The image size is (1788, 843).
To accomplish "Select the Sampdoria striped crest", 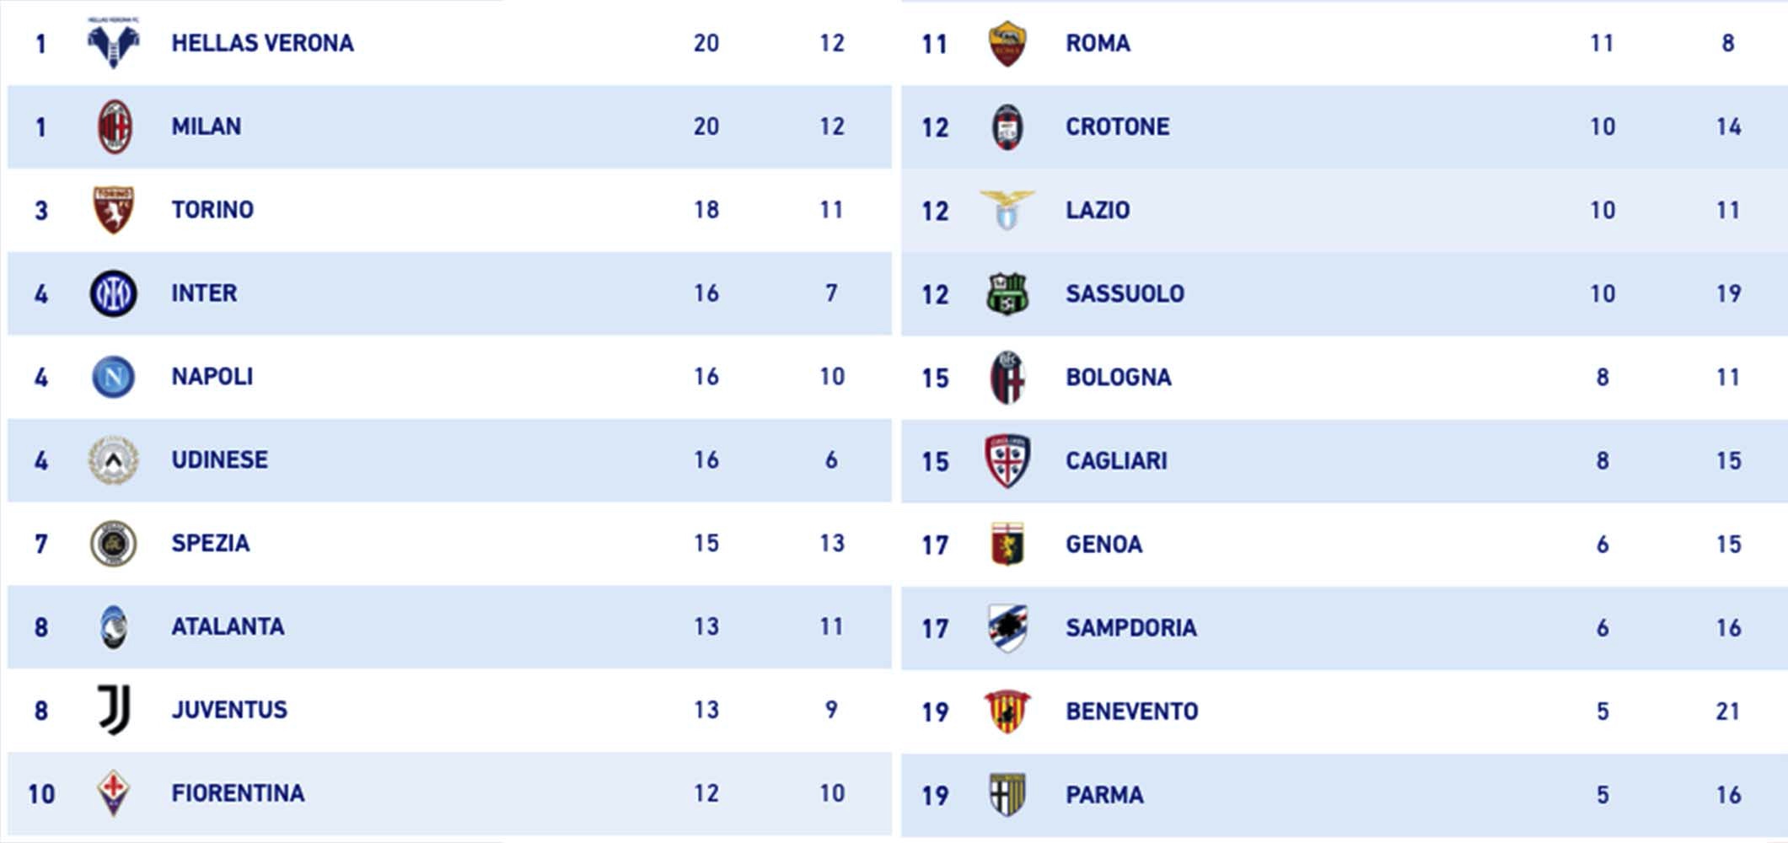I will pyautogui.click(x=1007, y=628).
